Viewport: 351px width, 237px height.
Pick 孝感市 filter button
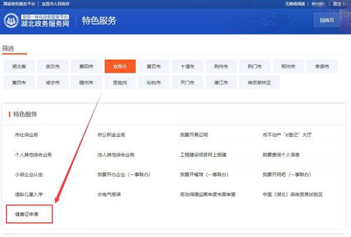(323, 66)
